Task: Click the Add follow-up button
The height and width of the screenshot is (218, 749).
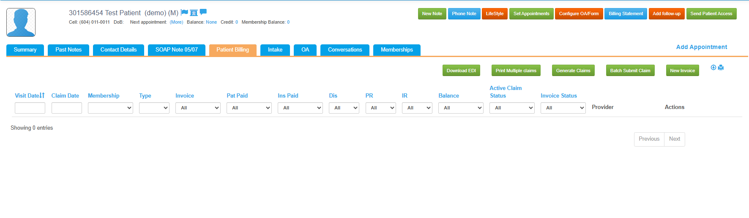Action: [667, 14]
